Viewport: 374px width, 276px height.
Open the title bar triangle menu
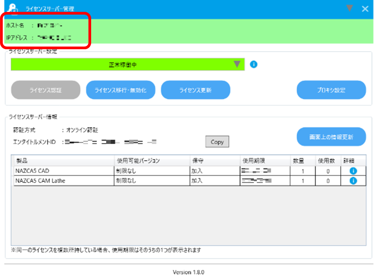(349, 8)
